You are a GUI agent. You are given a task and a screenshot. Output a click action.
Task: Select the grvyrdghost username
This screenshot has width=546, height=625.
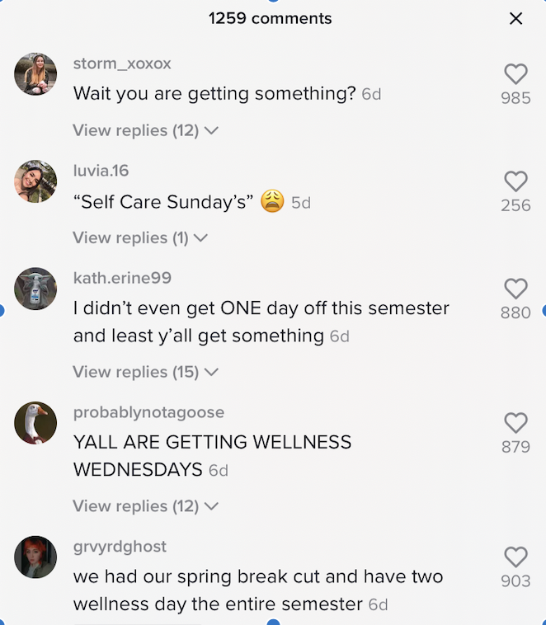point(120,547)
